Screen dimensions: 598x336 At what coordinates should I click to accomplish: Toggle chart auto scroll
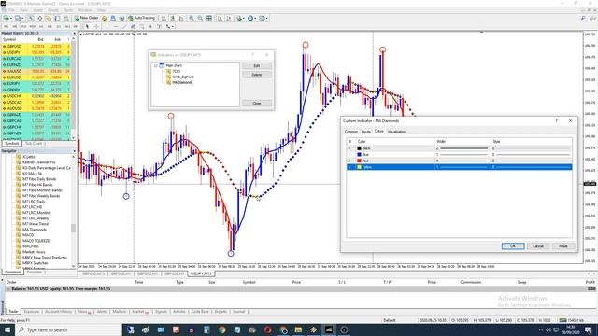click(x=221, y=18)
